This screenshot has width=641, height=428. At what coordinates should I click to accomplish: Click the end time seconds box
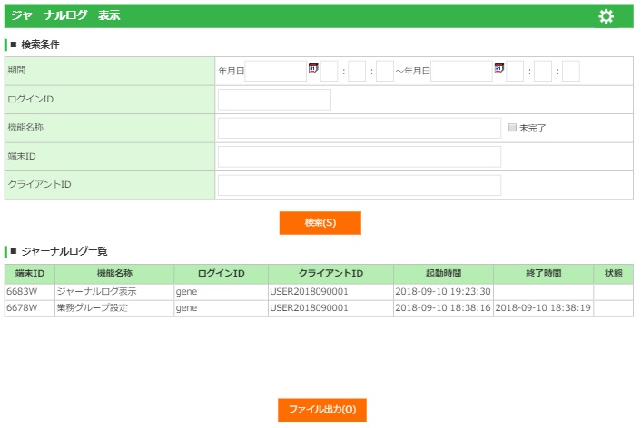click(570, 71)
